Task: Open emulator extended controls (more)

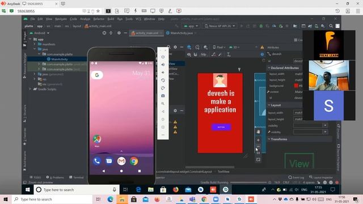Action: coord(163,135)
